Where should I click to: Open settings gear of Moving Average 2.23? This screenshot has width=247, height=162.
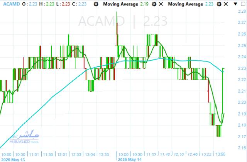coord(219,4)
